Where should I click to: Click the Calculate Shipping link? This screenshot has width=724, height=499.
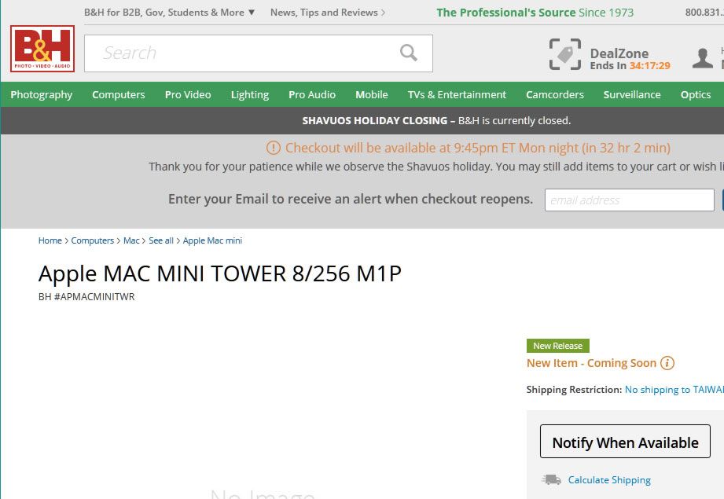pos(609,479)
